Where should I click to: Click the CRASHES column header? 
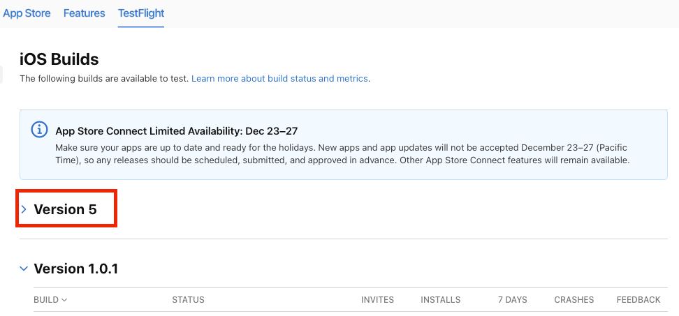click(x=574, y=299)
